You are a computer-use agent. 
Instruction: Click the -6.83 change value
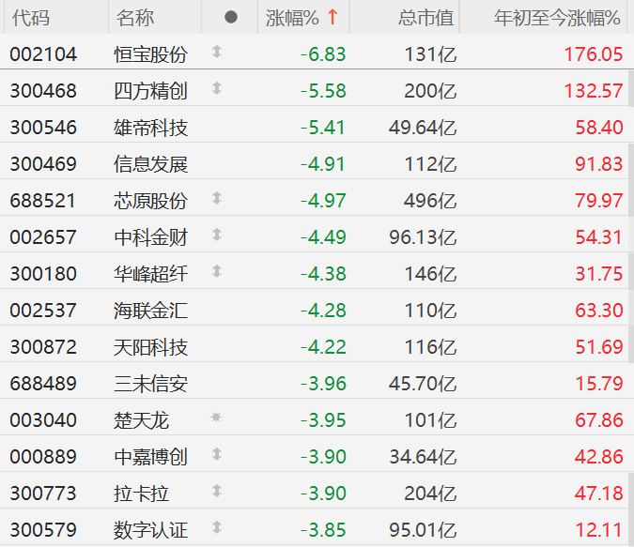click(323, 54)
